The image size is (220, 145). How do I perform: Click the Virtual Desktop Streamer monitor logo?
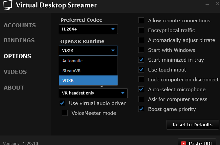pos(8,5)
